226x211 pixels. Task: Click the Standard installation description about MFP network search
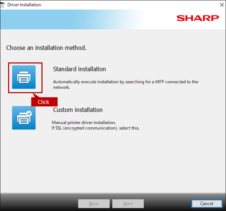pos(126,85)
